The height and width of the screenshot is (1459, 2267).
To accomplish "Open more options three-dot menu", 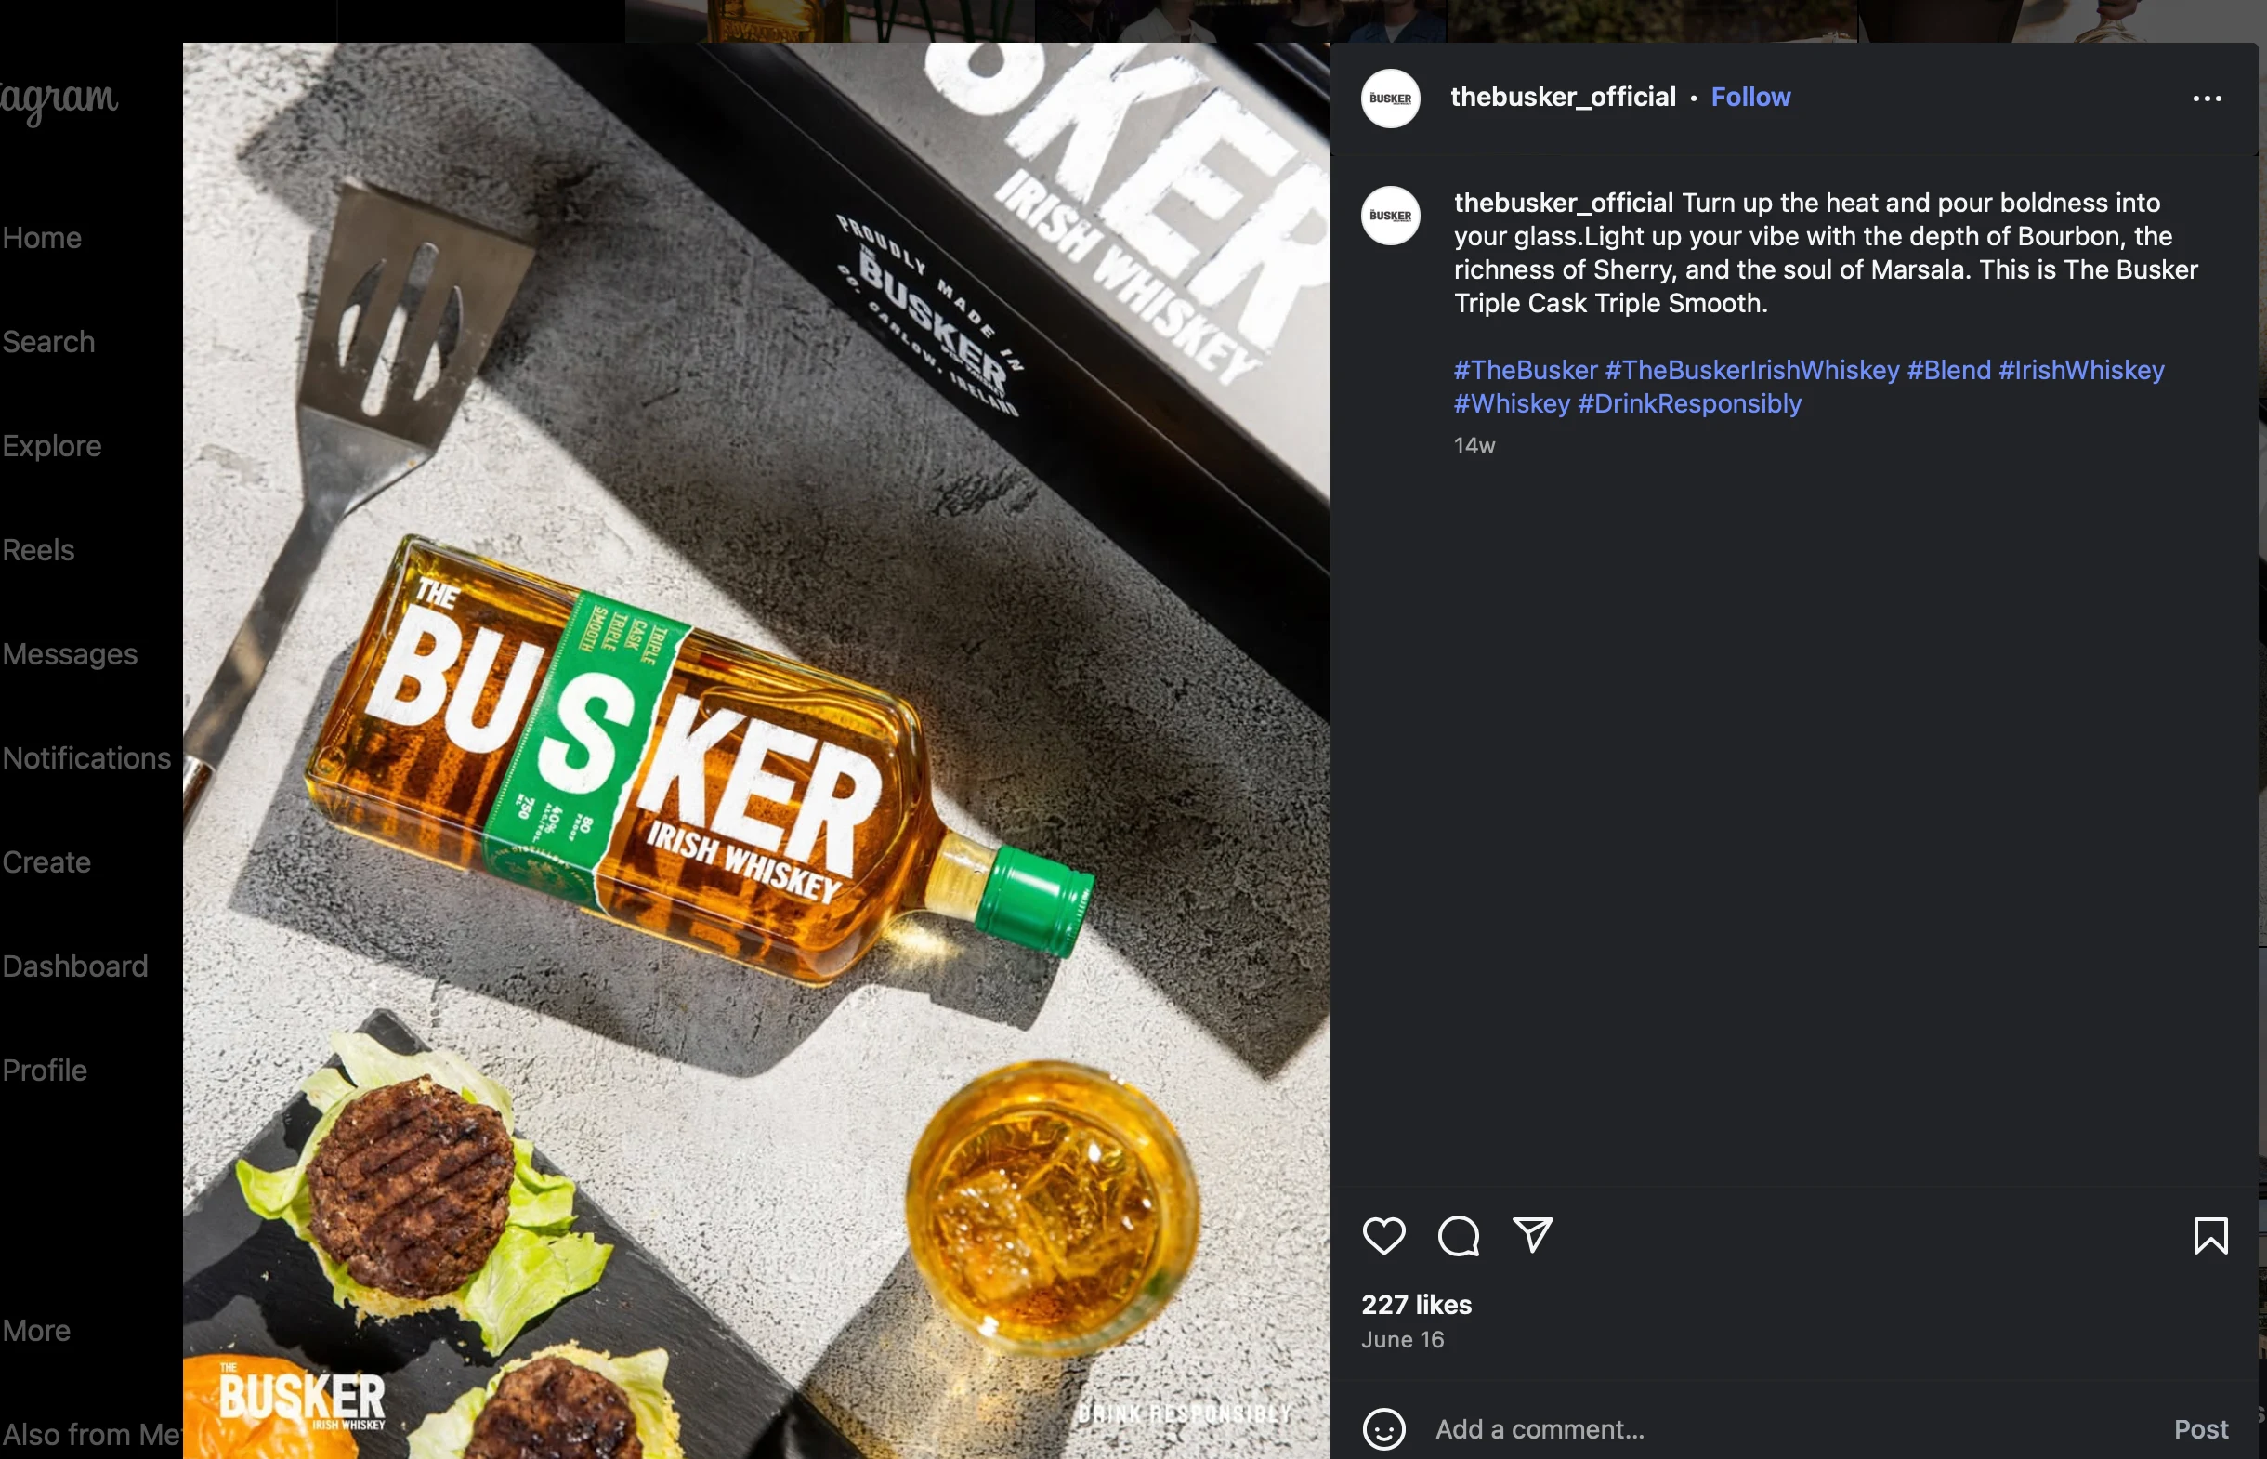I will 2207,99.
